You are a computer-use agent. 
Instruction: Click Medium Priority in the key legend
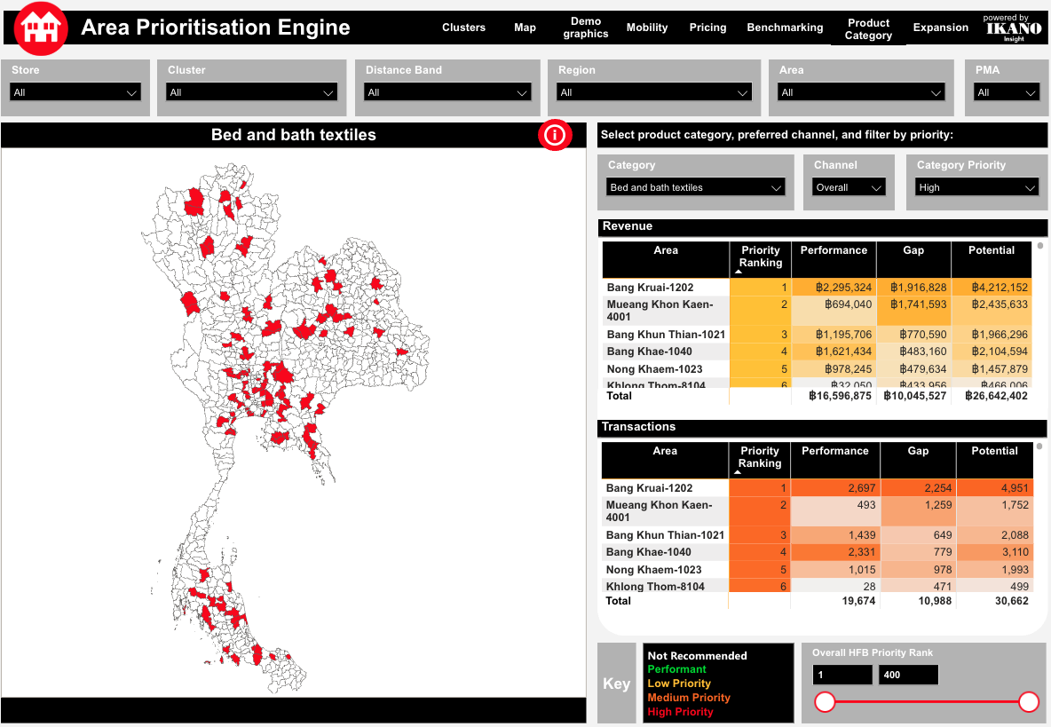point(688,698)
